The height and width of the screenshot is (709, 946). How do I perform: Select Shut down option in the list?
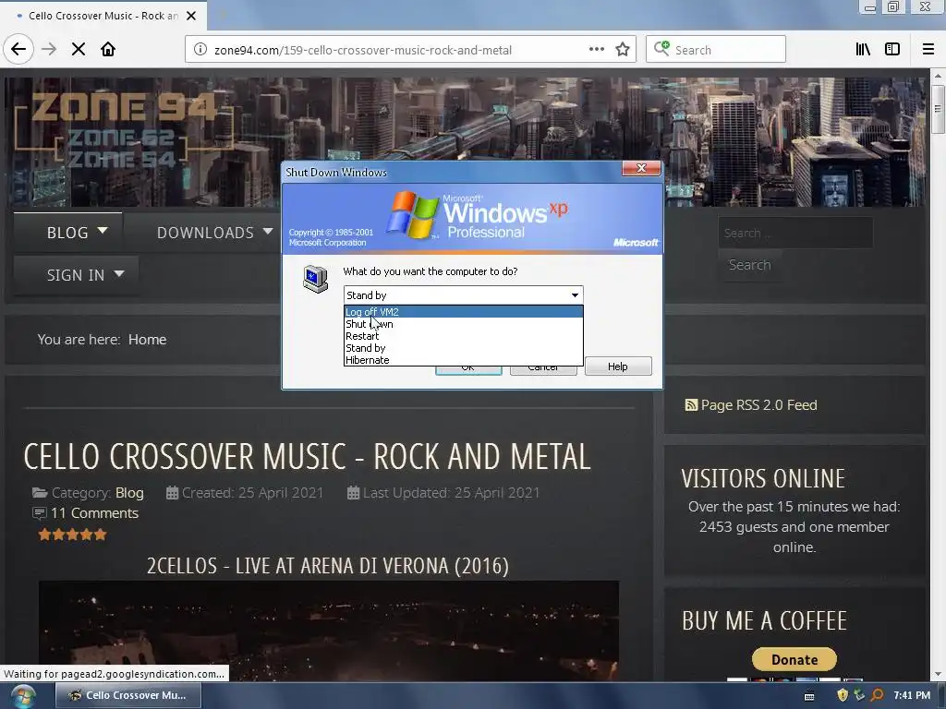[464, 324]
